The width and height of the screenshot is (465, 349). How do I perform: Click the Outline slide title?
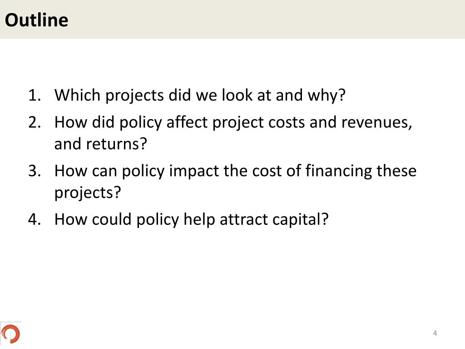(36, 20)
